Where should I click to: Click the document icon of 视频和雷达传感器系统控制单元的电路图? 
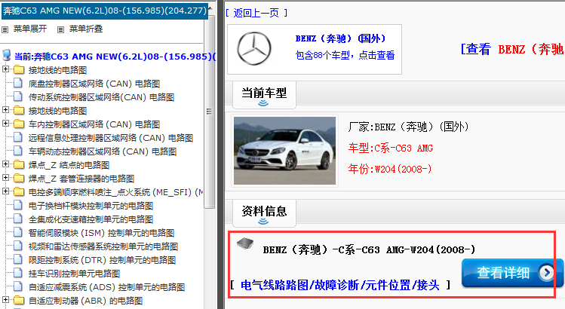18,246
